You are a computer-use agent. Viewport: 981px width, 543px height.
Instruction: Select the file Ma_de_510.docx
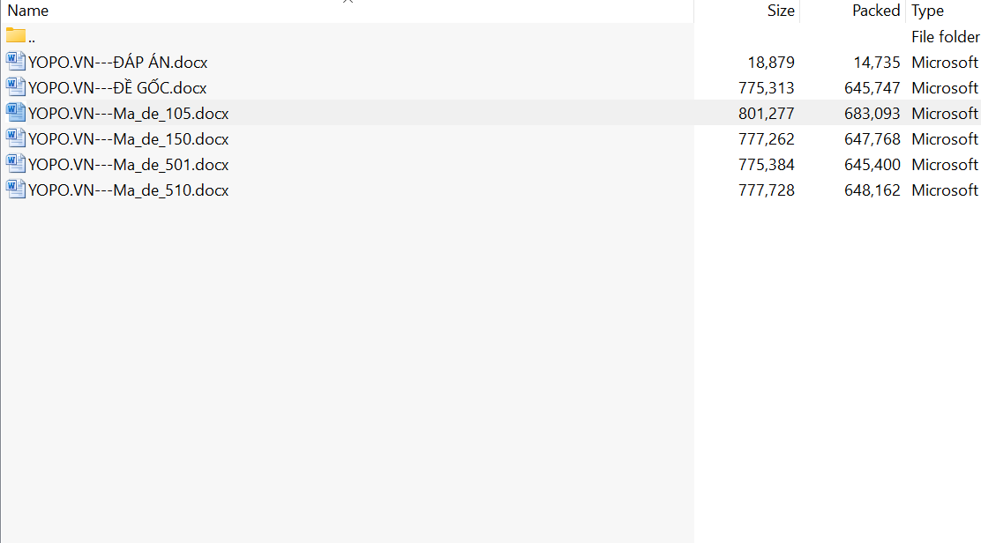point(128,190)
